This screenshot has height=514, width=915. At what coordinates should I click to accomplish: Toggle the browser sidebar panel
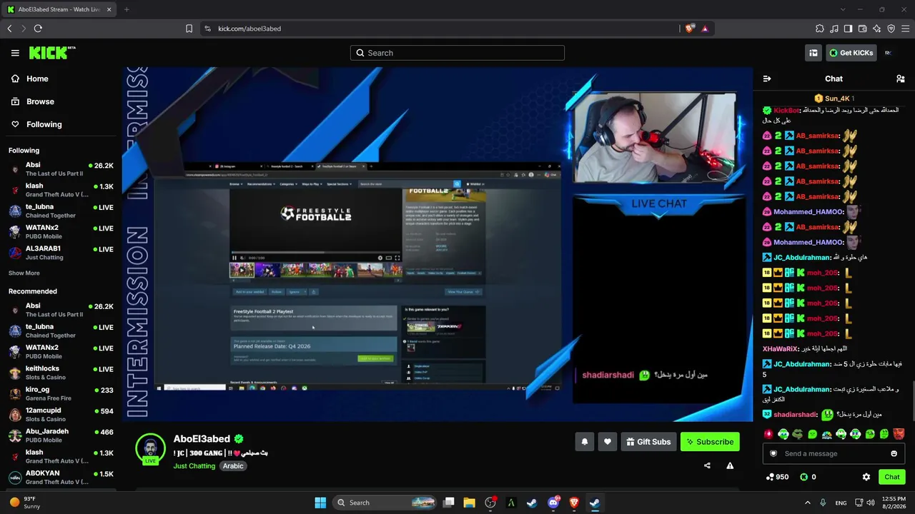click(x=849, y=29)
